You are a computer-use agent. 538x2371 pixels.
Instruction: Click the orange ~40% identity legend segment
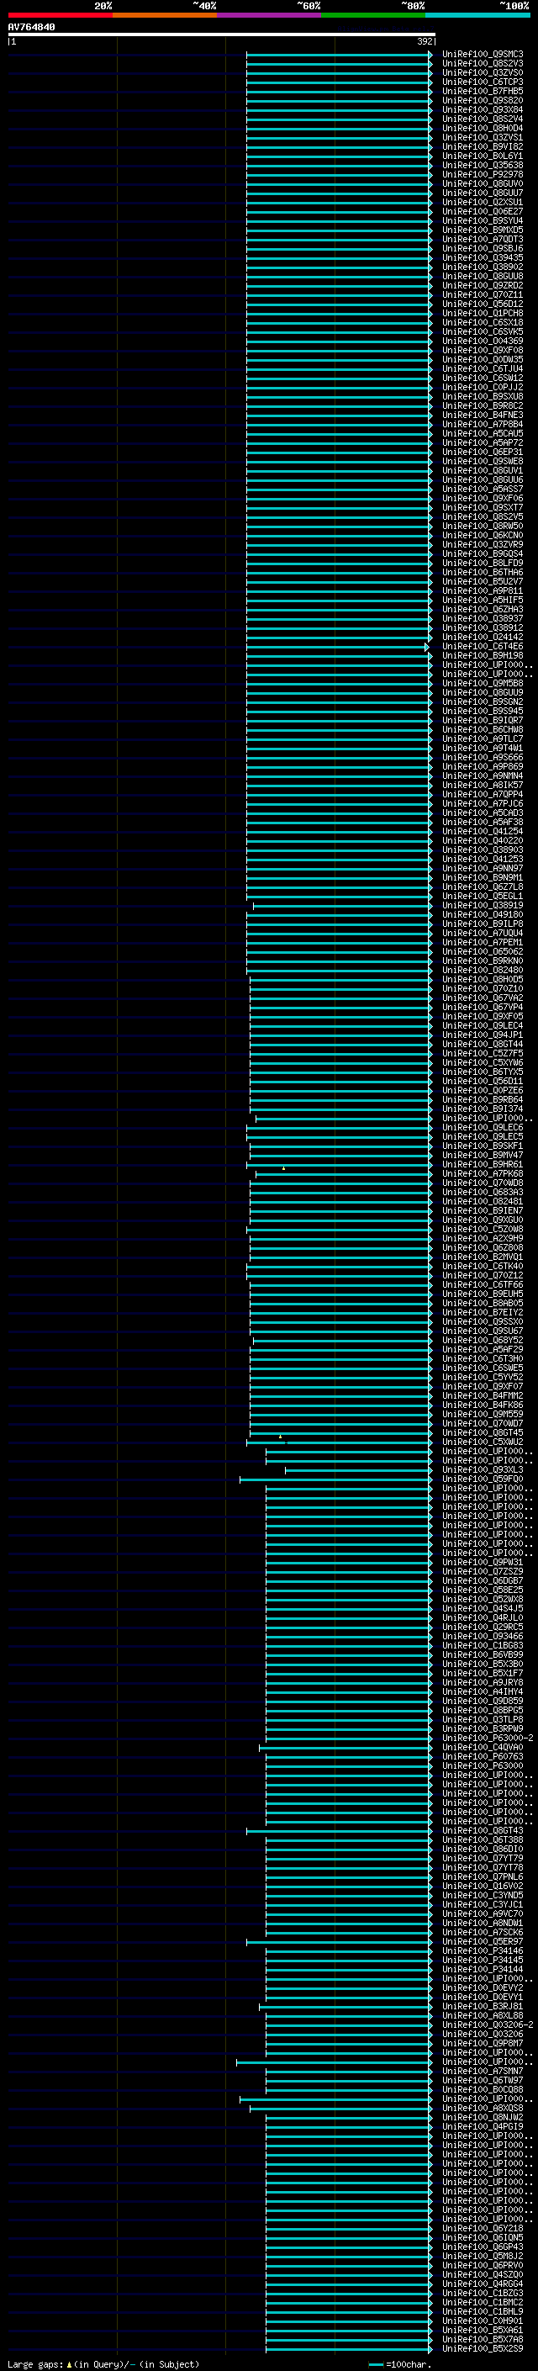(165, 15)
